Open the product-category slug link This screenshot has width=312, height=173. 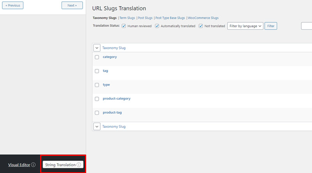tap(117, 99)
